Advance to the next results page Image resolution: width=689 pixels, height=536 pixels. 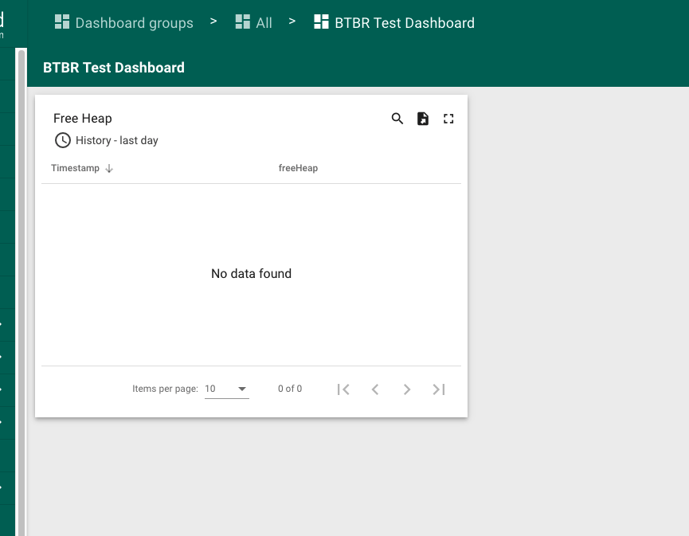pyautogui.click(x=407, y=389)
